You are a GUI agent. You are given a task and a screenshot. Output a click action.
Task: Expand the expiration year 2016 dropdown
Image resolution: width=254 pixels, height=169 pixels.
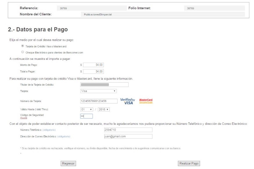104,109
